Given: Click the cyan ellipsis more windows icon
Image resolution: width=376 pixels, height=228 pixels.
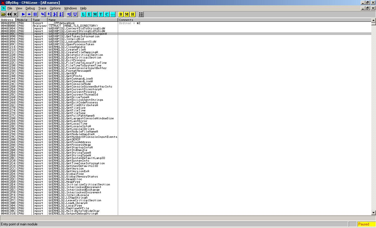Looking at the screenshot, I should pyautogui.click(x=113, y=14).
